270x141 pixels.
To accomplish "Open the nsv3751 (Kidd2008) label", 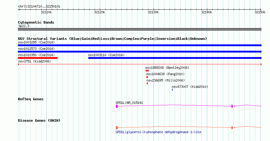I will [35, 61].
